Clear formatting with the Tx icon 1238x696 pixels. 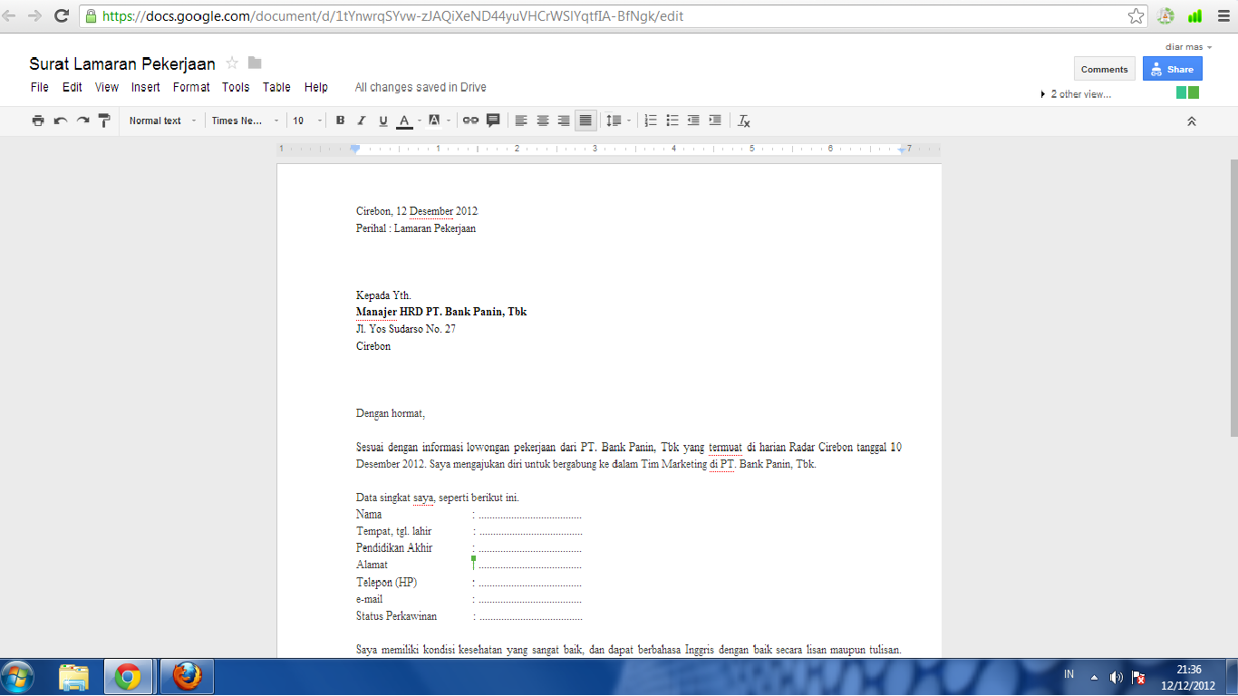click(x=744, y=121)
